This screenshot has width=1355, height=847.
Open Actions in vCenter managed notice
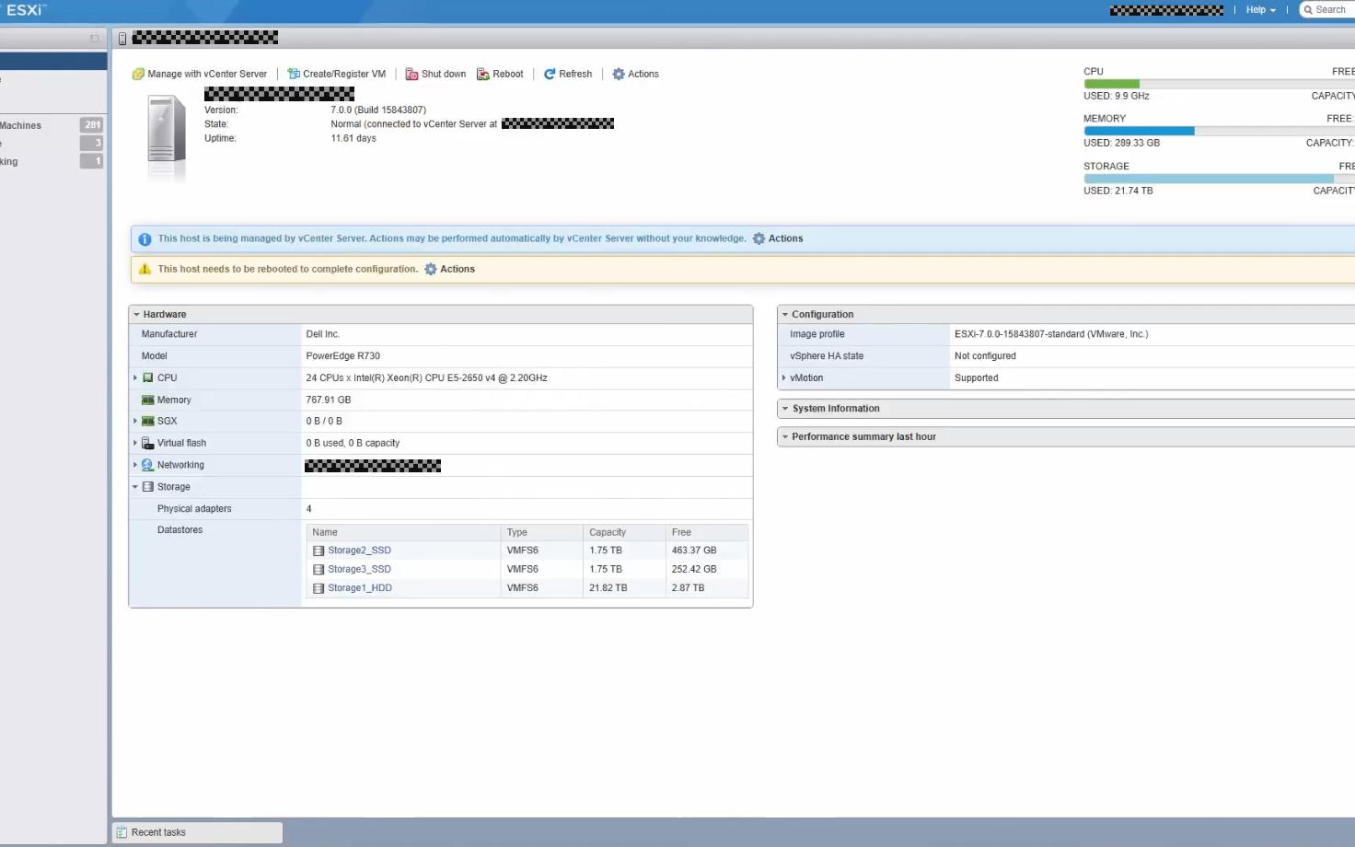coord(778,238)
